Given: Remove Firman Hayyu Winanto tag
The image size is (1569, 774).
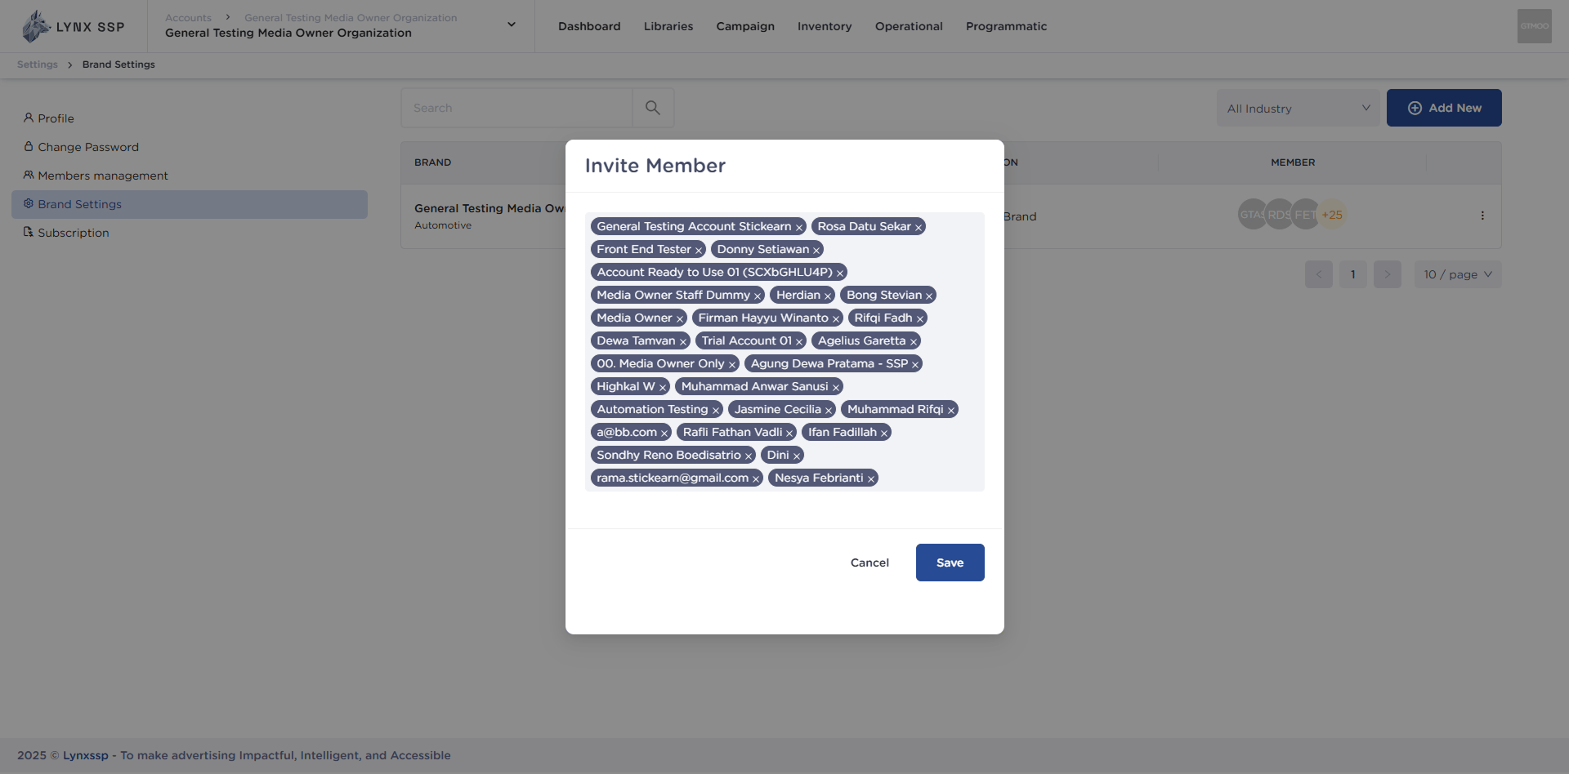Looking at the screenshot, I should point(835,319).
